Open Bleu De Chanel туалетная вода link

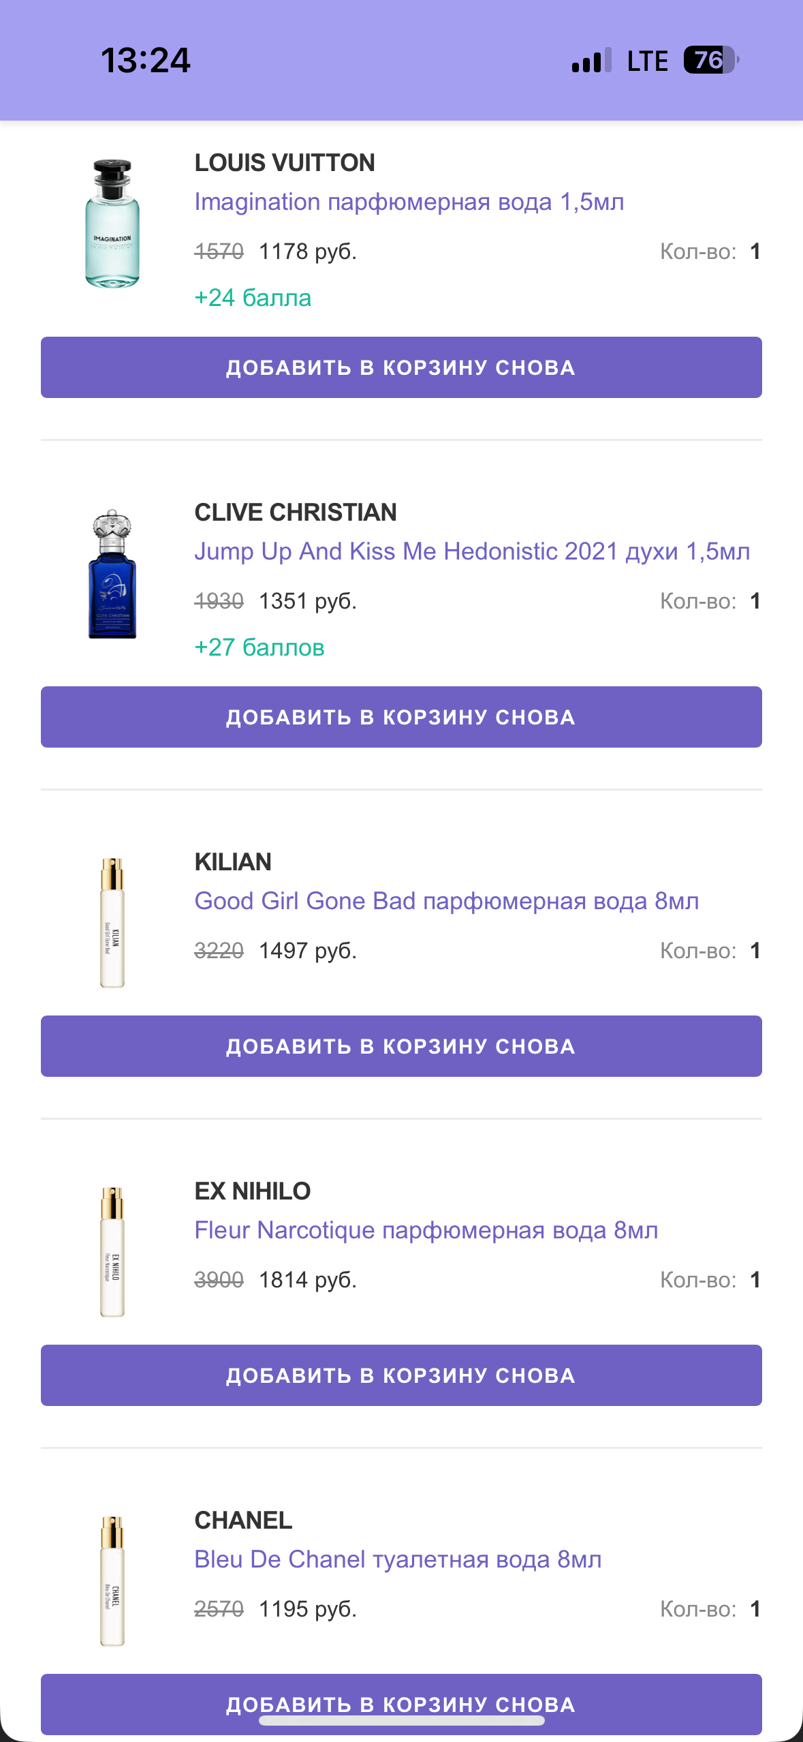click(x=398, y=1559)
